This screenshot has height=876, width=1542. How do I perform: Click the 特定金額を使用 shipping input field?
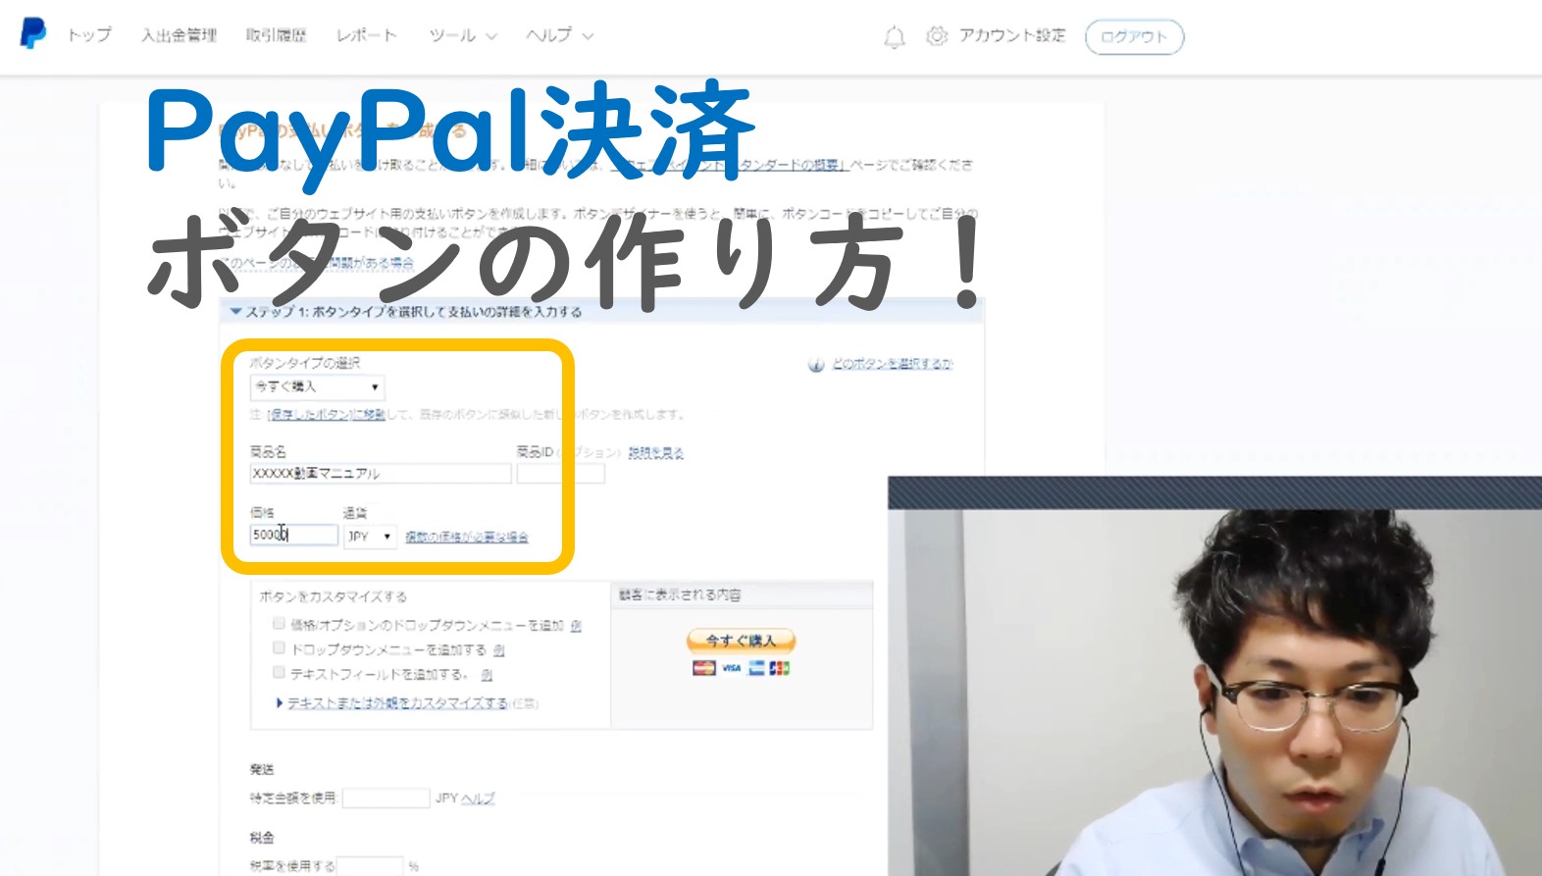coord(385,798)
